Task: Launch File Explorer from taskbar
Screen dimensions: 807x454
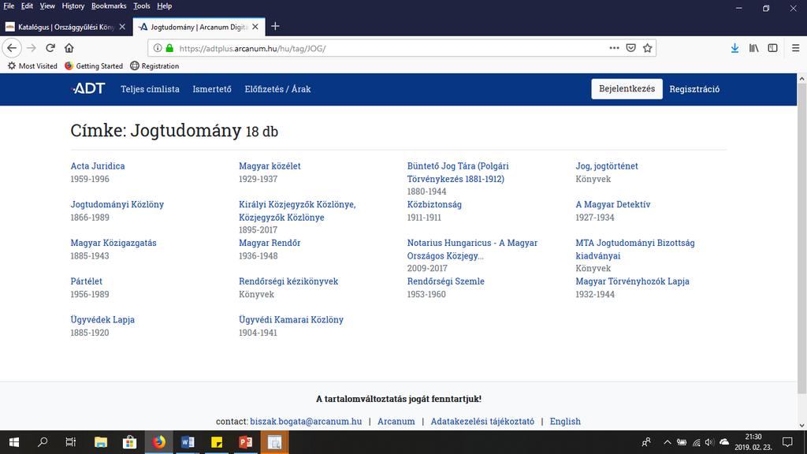Action: 100,442
